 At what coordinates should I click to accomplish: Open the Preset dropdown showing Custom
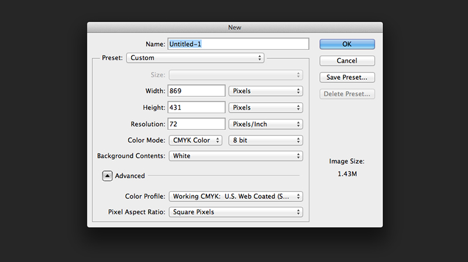195,58
